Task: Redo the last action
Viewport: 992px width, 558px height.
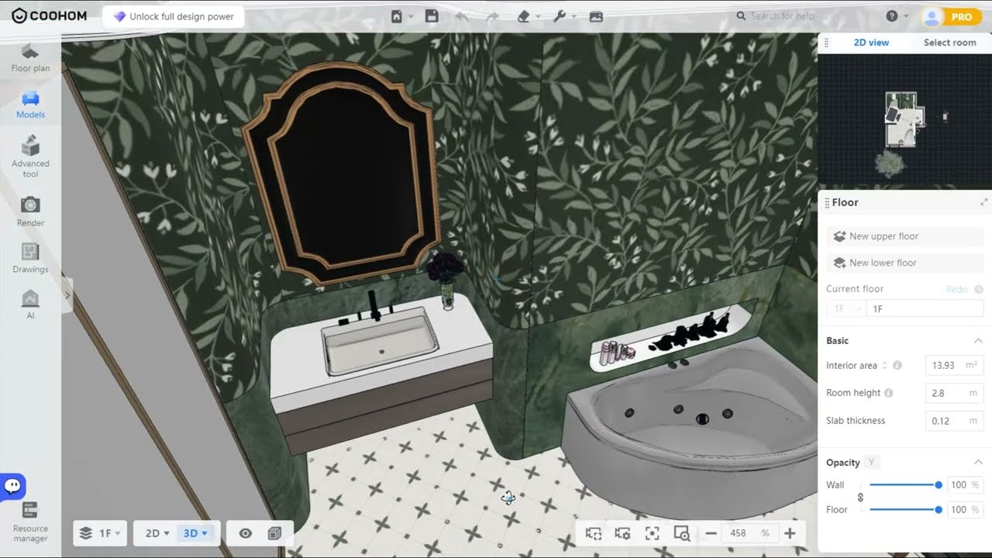Action: (x=492, y=16)
